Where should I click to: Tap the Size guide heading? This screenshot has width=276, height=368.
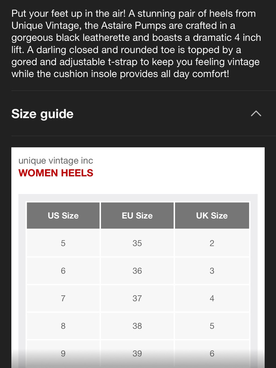[43, 114]
